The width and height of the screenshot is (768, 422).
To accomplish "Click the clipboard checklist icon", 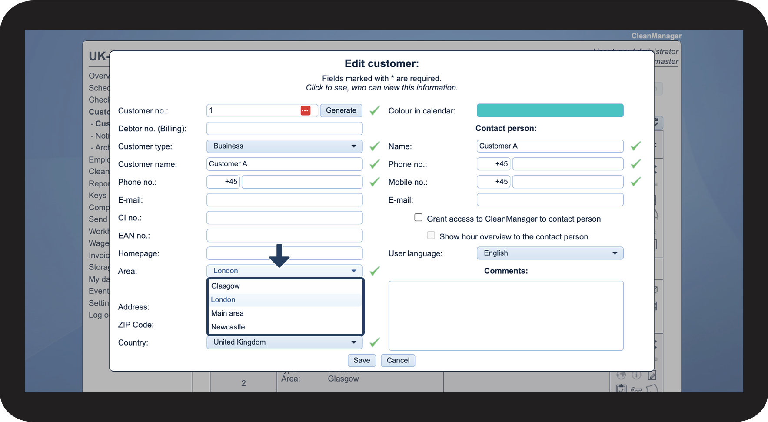I will pos(621,389).
